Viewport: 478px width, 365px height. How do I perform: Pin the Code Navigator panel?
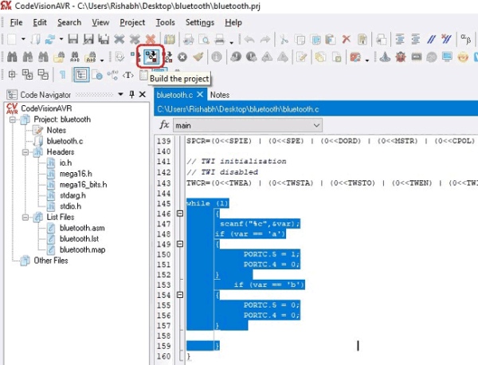click(132, 95)
